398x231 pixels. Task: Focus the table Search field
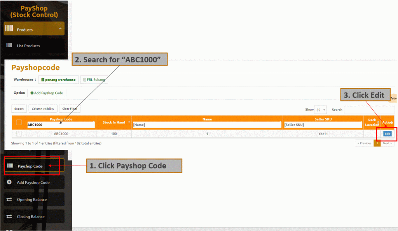369,110
